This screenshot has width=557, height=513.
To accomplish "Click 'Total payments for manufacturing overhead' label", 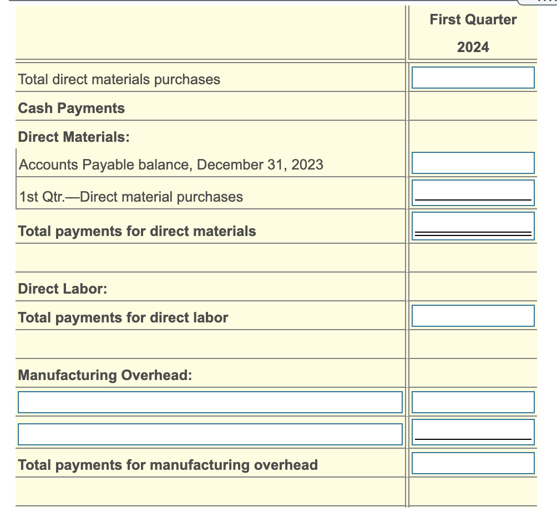I will 168,465.
